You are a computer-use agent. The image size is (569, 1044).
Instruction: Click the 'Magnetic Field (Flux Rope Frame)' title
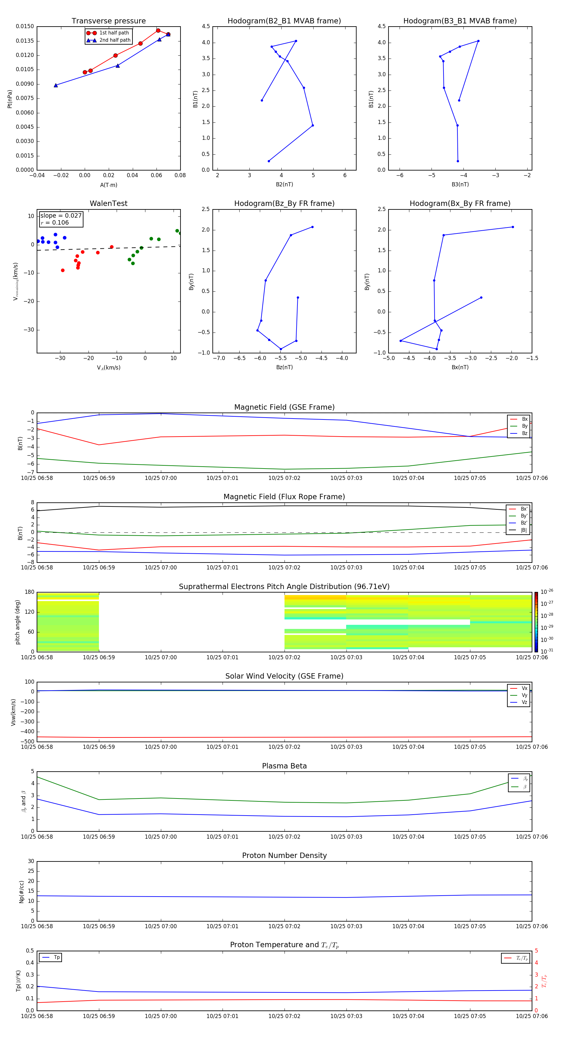pos(284,497)
